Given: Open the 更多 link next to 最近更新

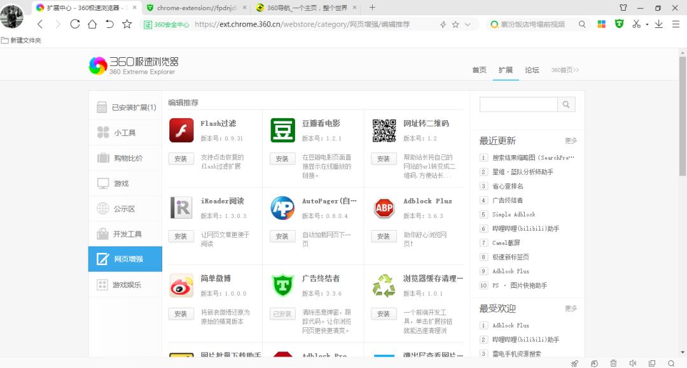Looking at the screenshot, I should (x=571, y=140).
